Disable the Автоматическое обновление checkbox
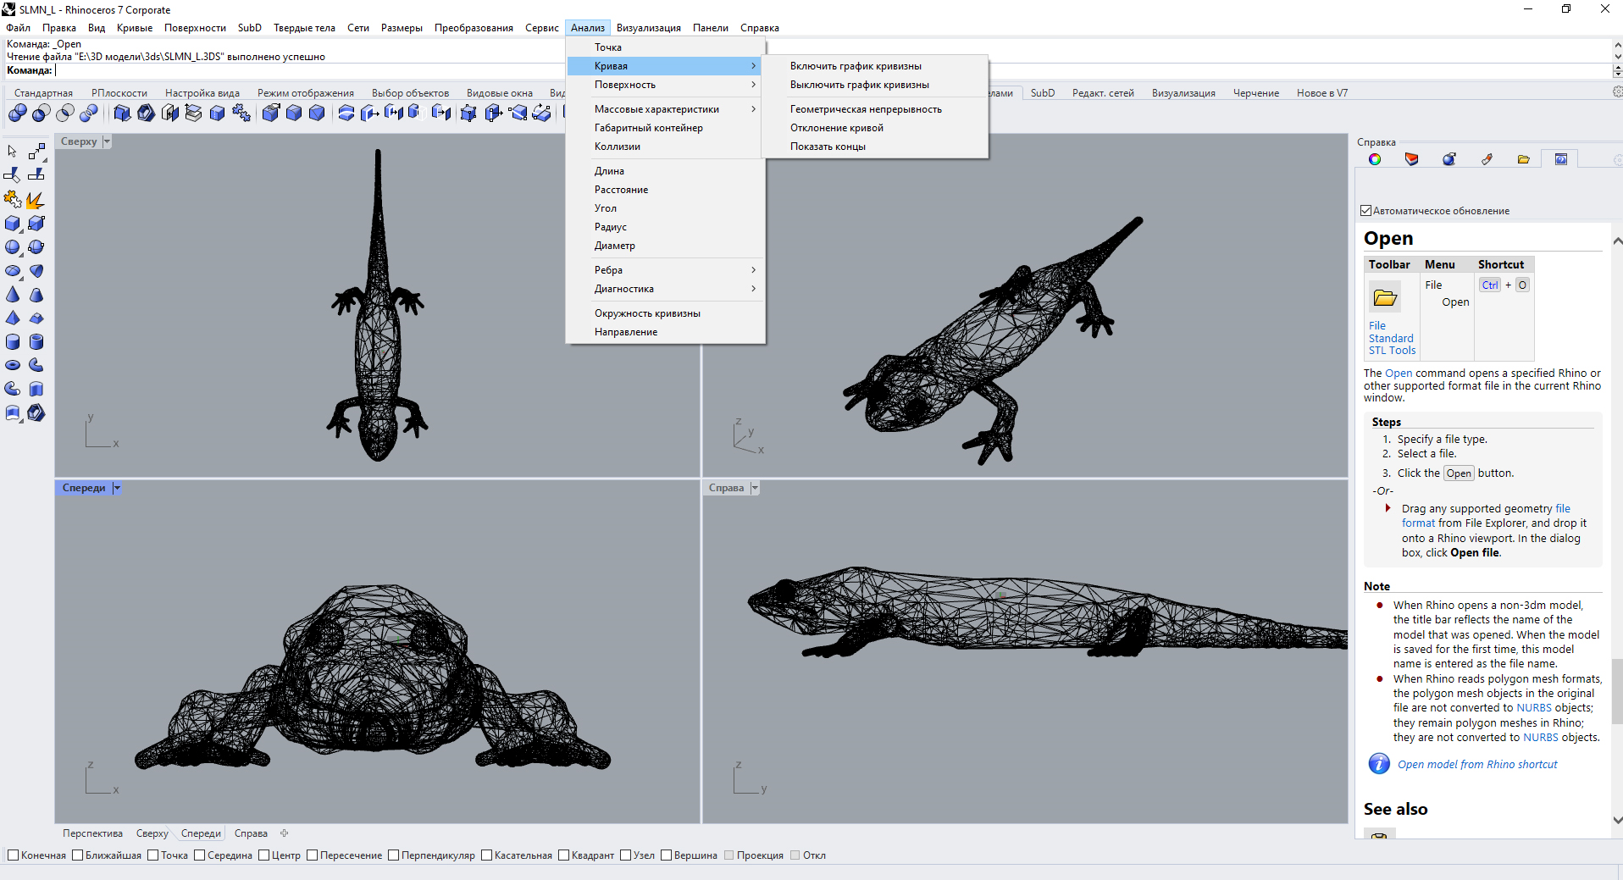This screenshot has height=880, width=1623. coord(1365,211)
